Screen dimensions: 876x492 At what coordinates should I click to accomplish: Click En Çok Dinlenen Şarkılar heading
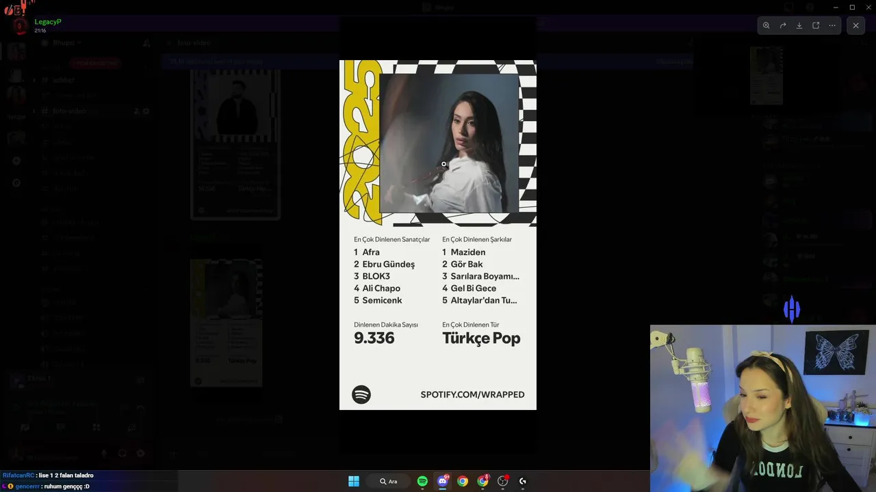click(477, 239)
